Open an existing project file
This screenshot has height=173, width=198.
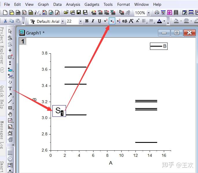pyautogui.click(x=66, y=12)
